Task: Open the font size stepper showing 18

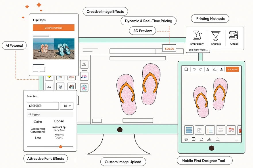Action: point(67,106)
